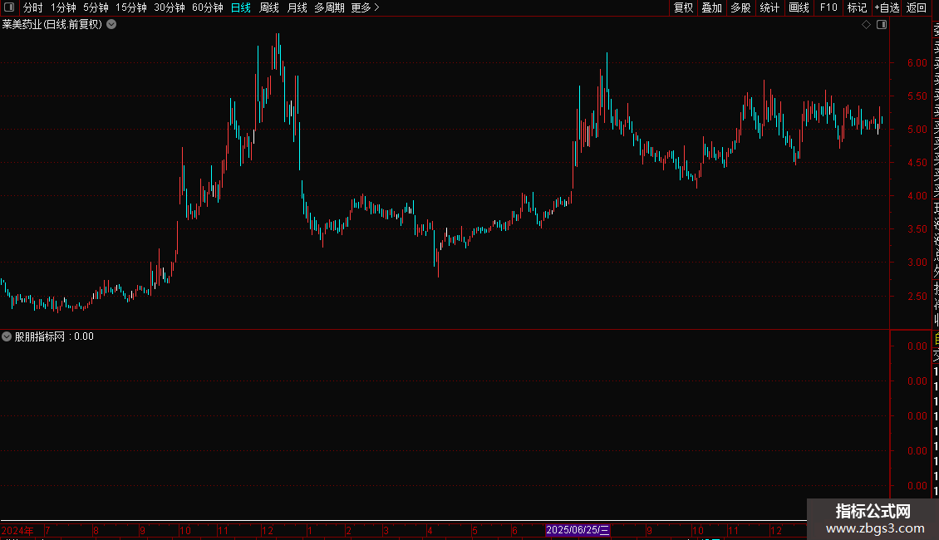The image size is (939, 540).
Task: Switch to 月线 monthly chart
Action: click(297, 7)
